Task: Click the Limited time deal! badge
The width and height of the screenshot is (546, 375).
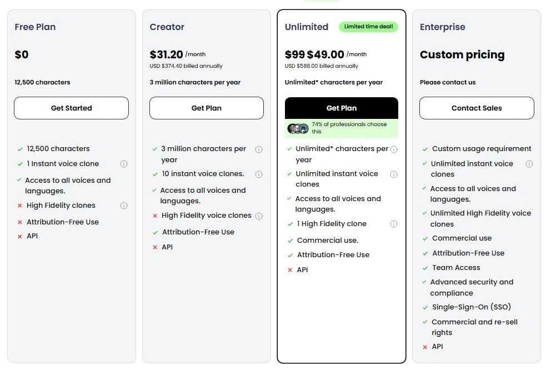Action: pos(368,27)
